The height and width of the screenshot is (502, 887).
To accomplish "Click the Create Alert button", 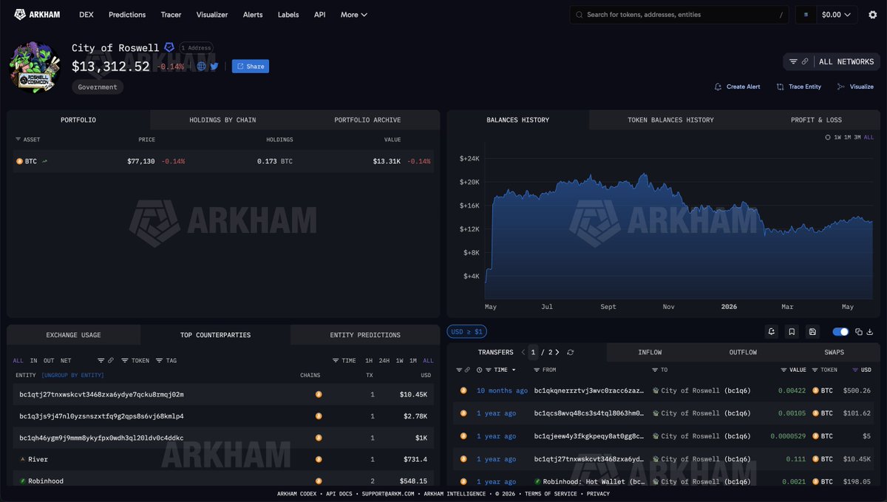I will tap(737, 87).
